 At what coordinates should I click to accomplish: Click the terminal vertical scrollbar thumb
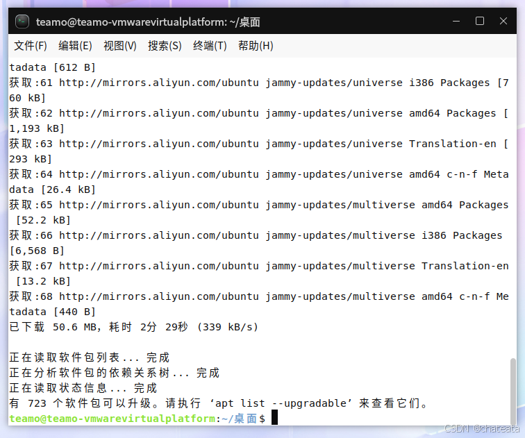coord(512,391)
